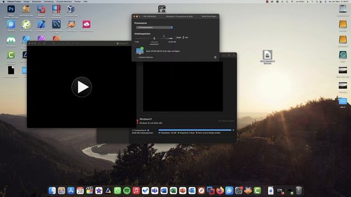351x197 pixels.
Task: Open the VMware Fusion desktop app icon
Action: pyautogui.click(x=41, y=9)
